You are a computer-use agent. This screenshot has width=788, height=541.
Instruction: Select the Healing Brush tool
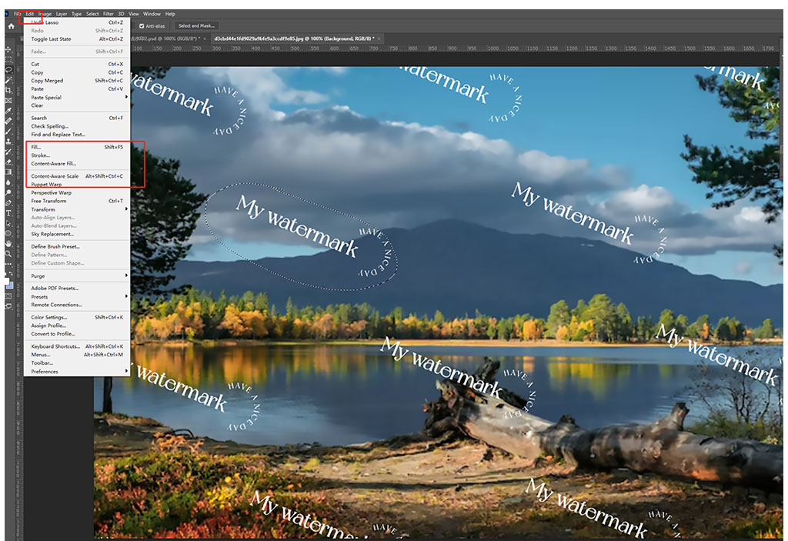pyautogui.click(x=8, y=121)
